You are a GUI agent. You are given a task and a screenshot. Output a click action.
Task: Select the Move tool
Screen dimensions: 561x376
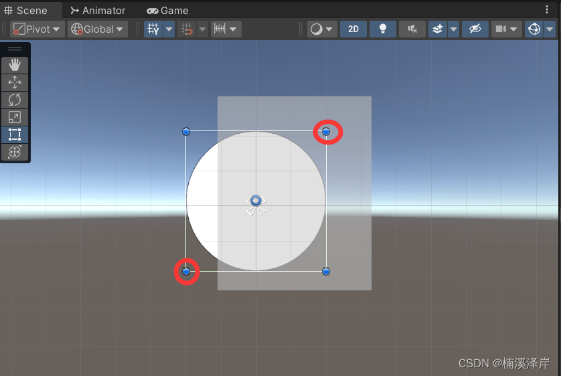click(15, 82)
